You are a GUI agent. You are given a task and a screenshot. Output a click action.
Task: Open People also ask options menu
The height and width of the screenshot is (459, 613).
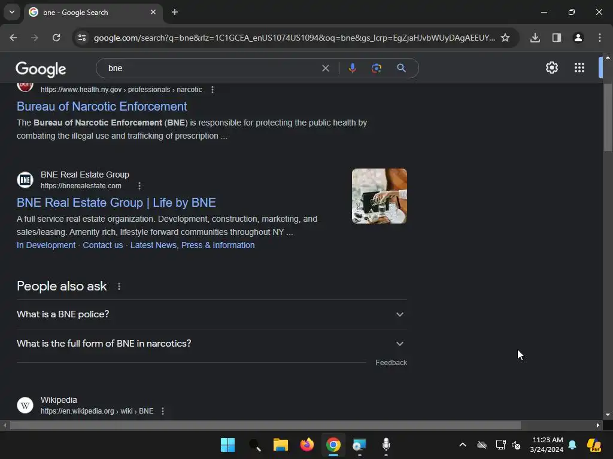tap(119, 286)
